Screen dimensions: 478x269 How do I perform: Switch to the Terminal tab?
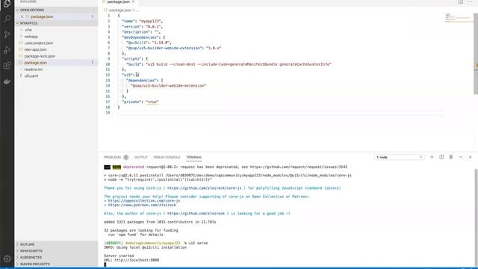(194, 157)
